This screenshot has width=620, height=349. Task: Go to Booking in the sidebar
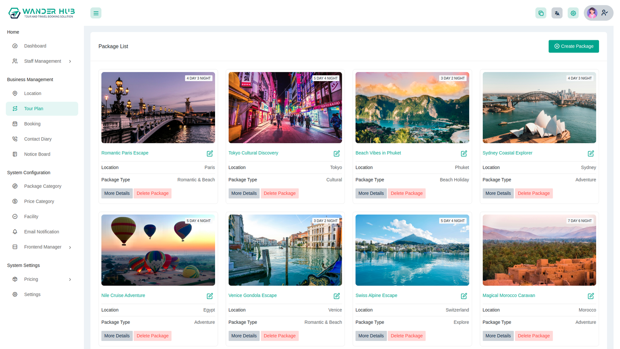coord(32,124)
